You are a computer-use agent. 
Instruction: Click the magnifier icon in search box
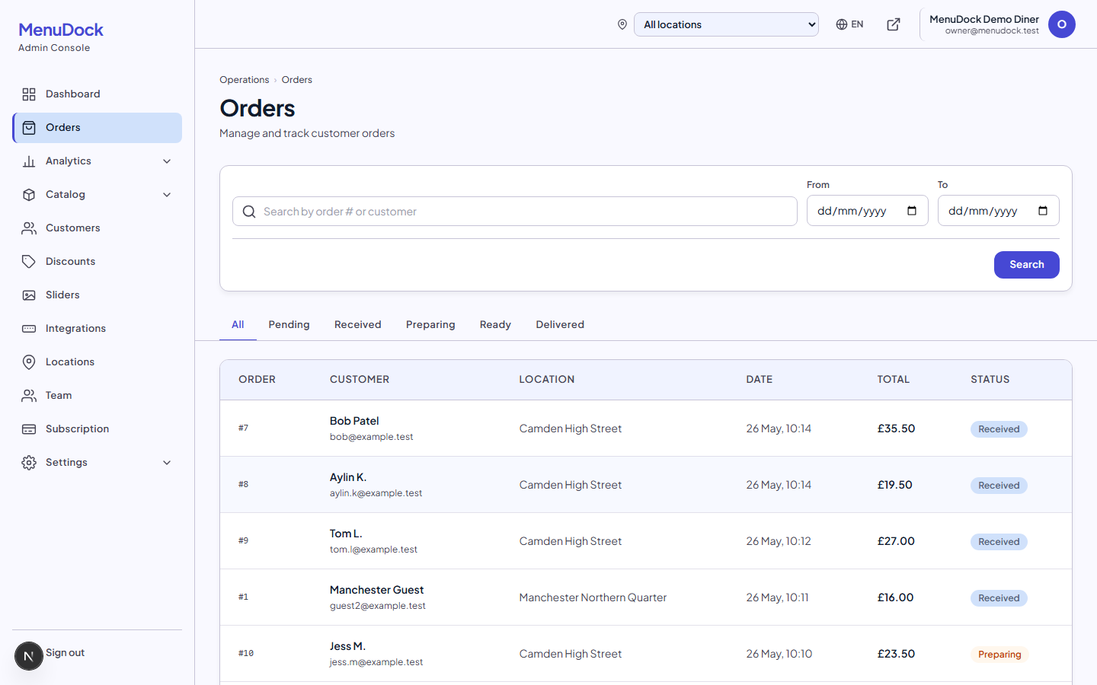coord(249,212)
